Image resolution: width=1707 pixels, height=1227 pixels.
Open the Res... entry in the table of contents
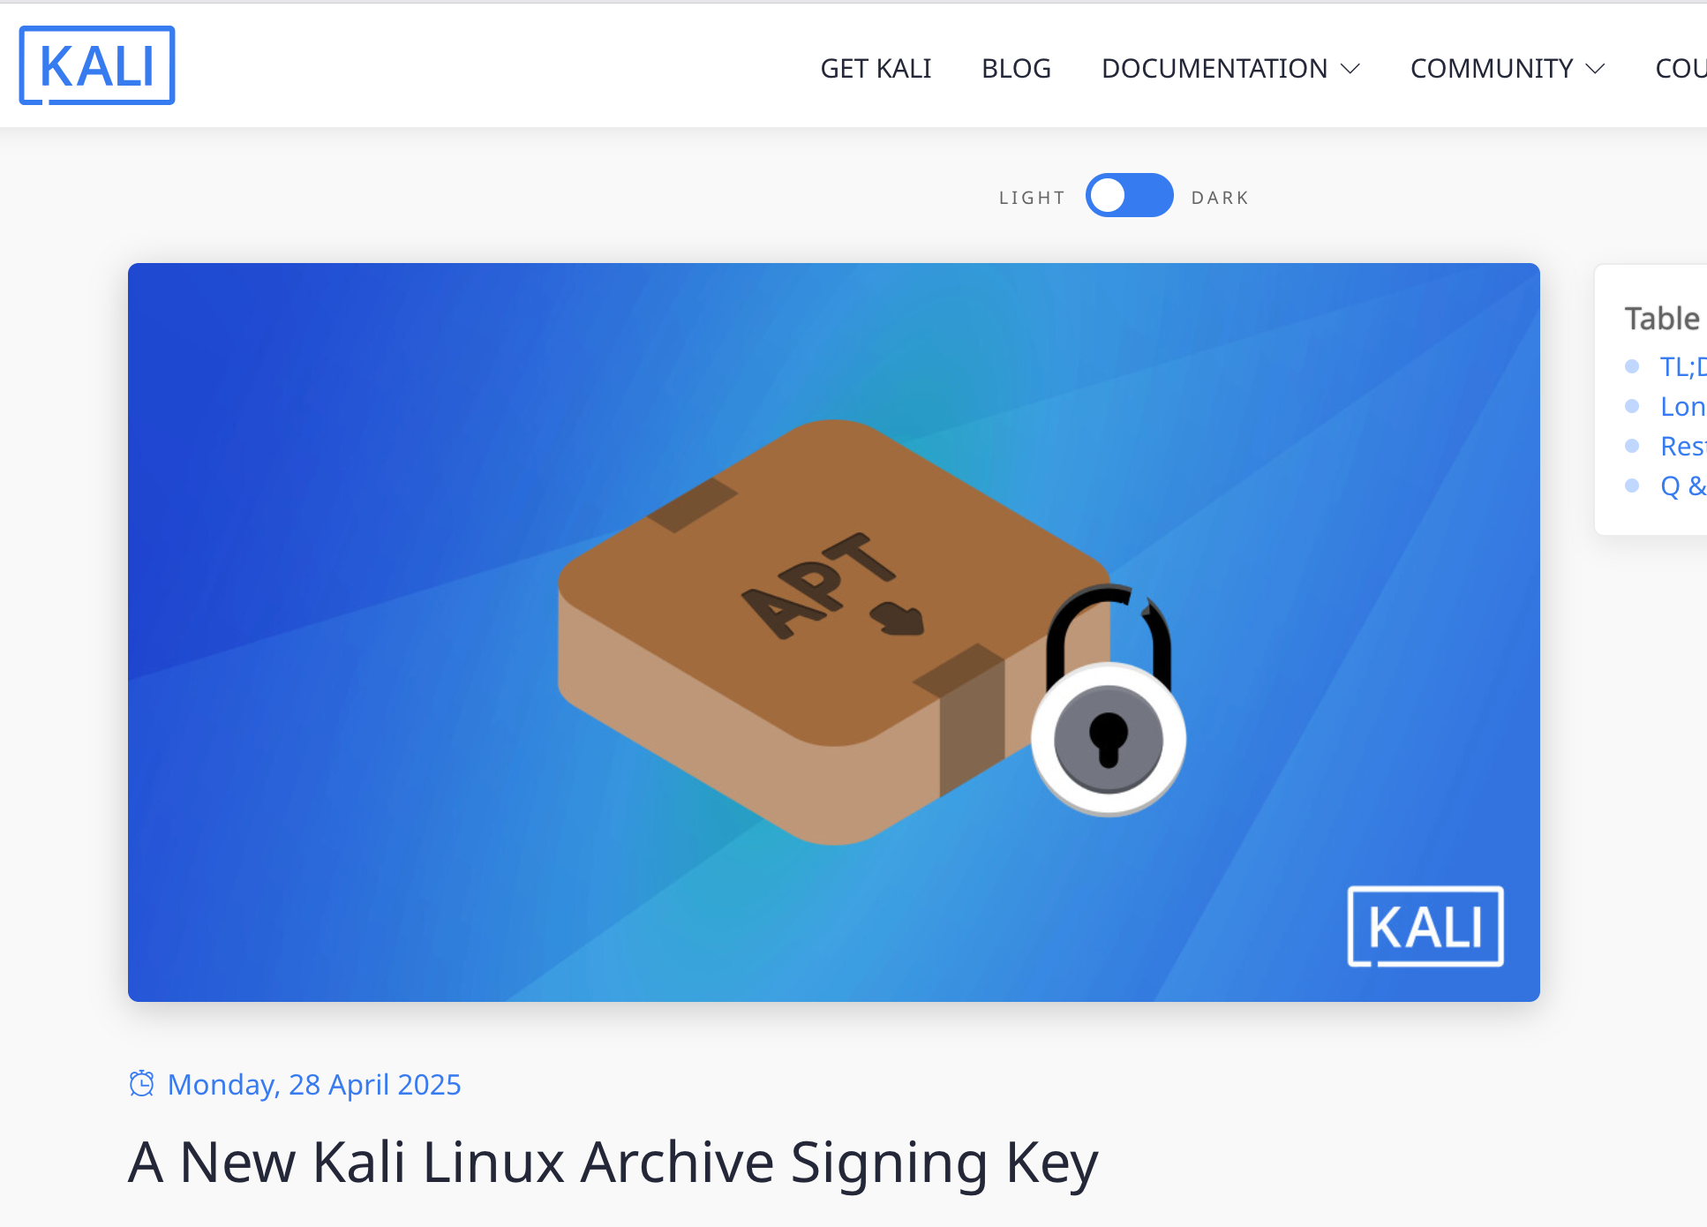pyautogui.click(x=1683, y=446)
